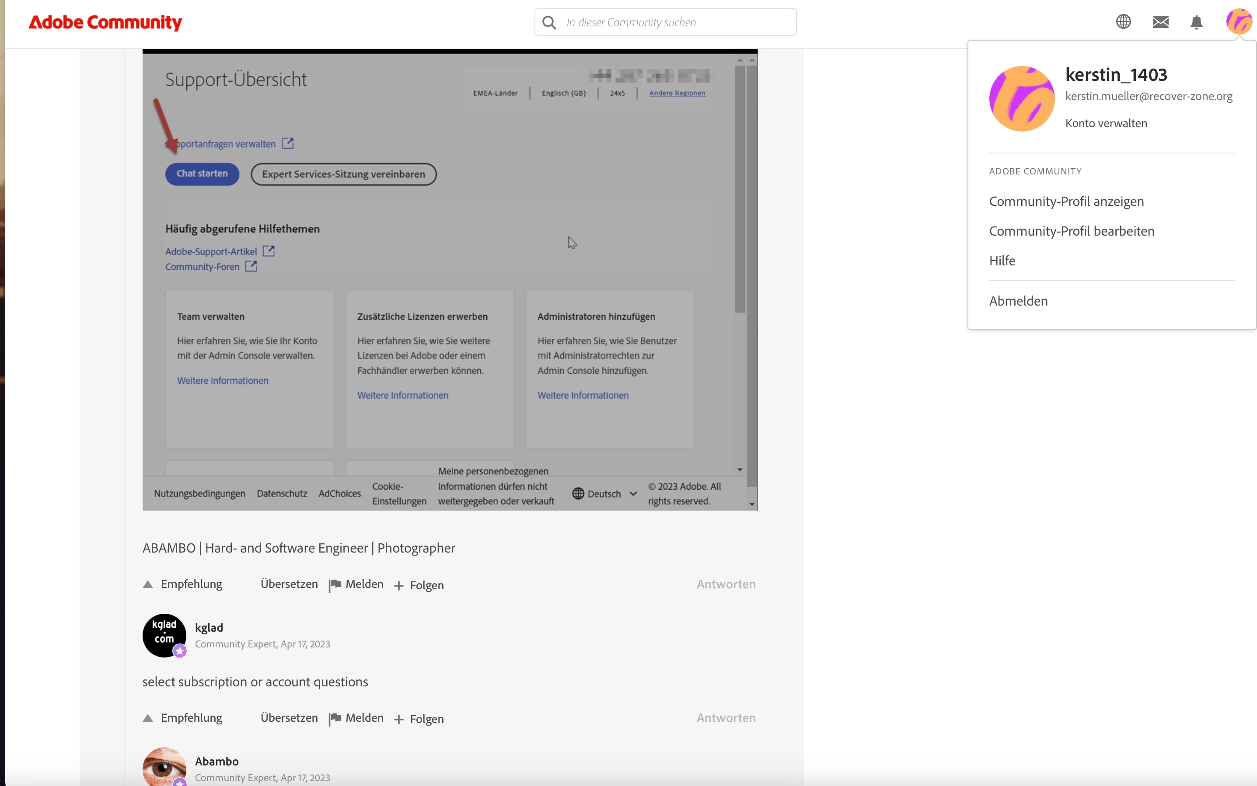Click Abmelden to sign out
This screenshot has height=786, width=1257.
(x=1018, y=301)
